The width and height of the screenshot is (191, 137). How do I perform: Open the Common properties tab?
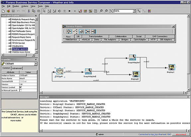[x=6, y=68]
